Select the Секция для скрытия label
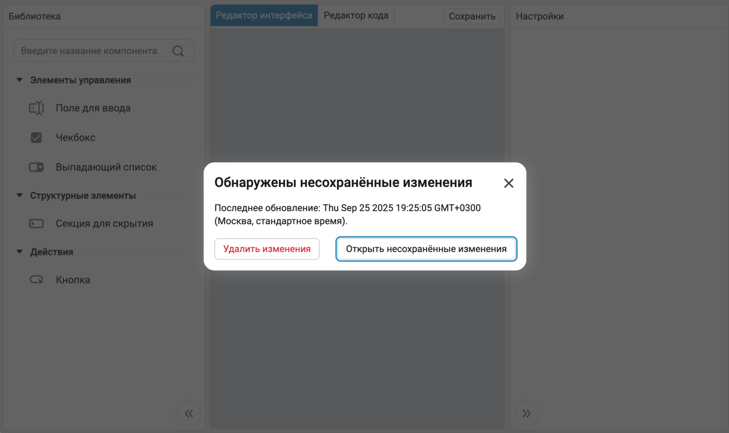Viewport: 729px width, 433px height. click(104, 224)
